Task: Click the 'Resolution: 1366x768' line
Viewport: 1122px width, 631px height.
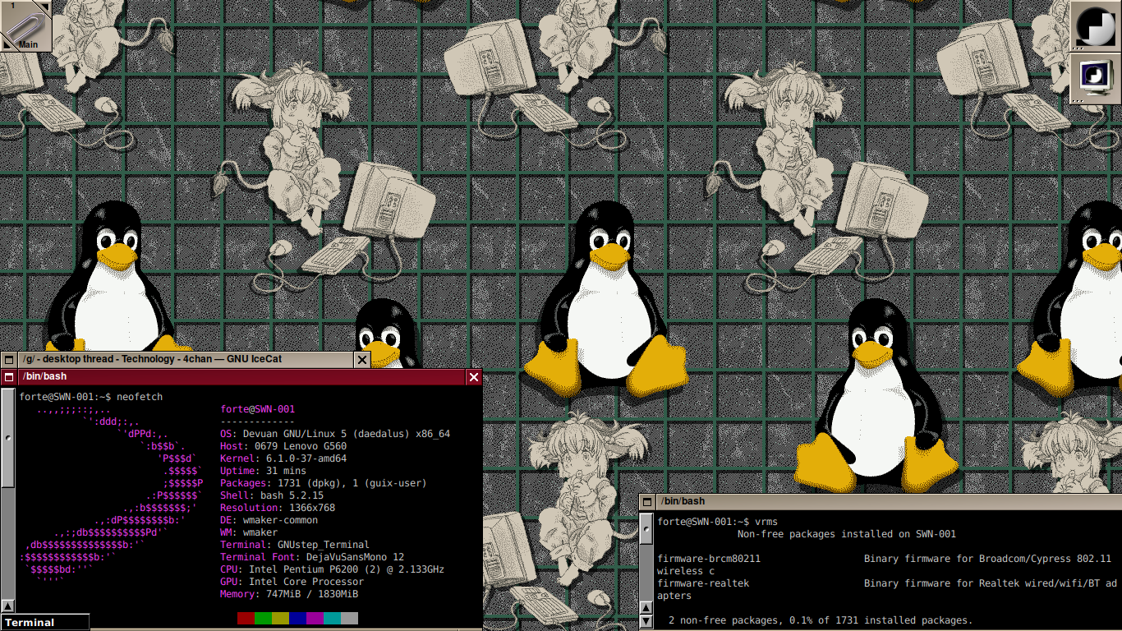Action: 278,508
